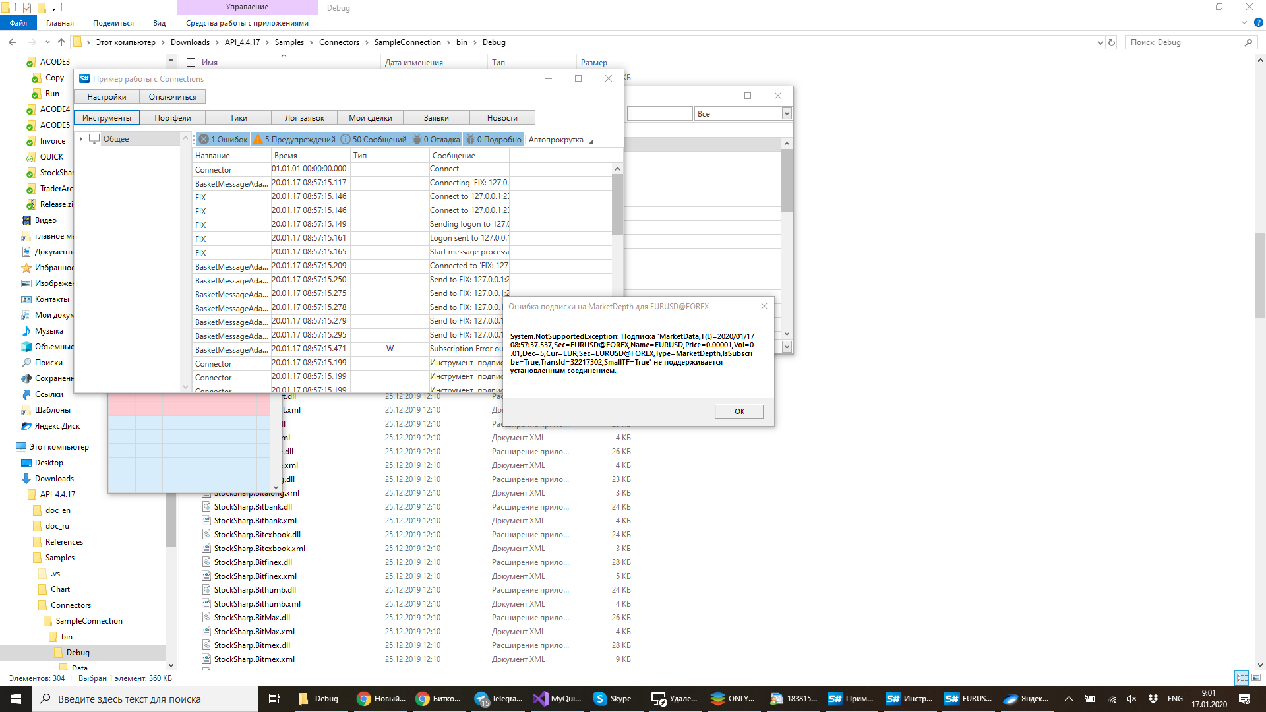The width and height of the screenshot is (1266, 712).
Task: Switch to the ONLY... app on the taskbar
Action: (x=733, y=699)
